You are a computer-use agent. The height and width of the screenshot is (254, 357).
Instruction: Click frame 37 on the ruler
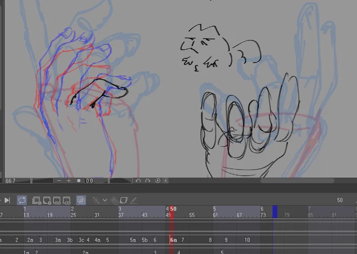(x=121, y=215)
